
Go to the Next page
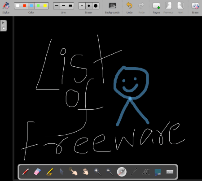[180, 8]
